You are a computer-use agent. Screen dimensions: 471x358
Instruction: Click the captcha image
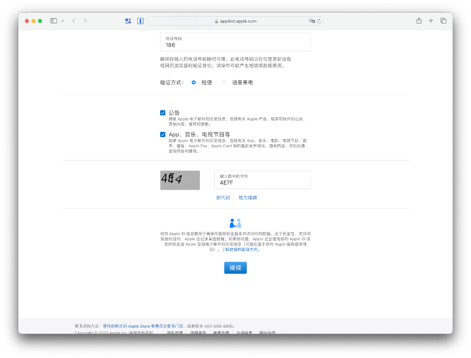(x=180, y=180)
